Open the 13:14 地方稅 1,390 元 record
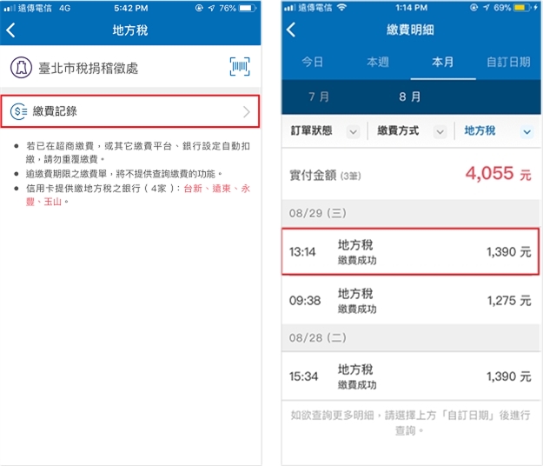 pos(410,251)
